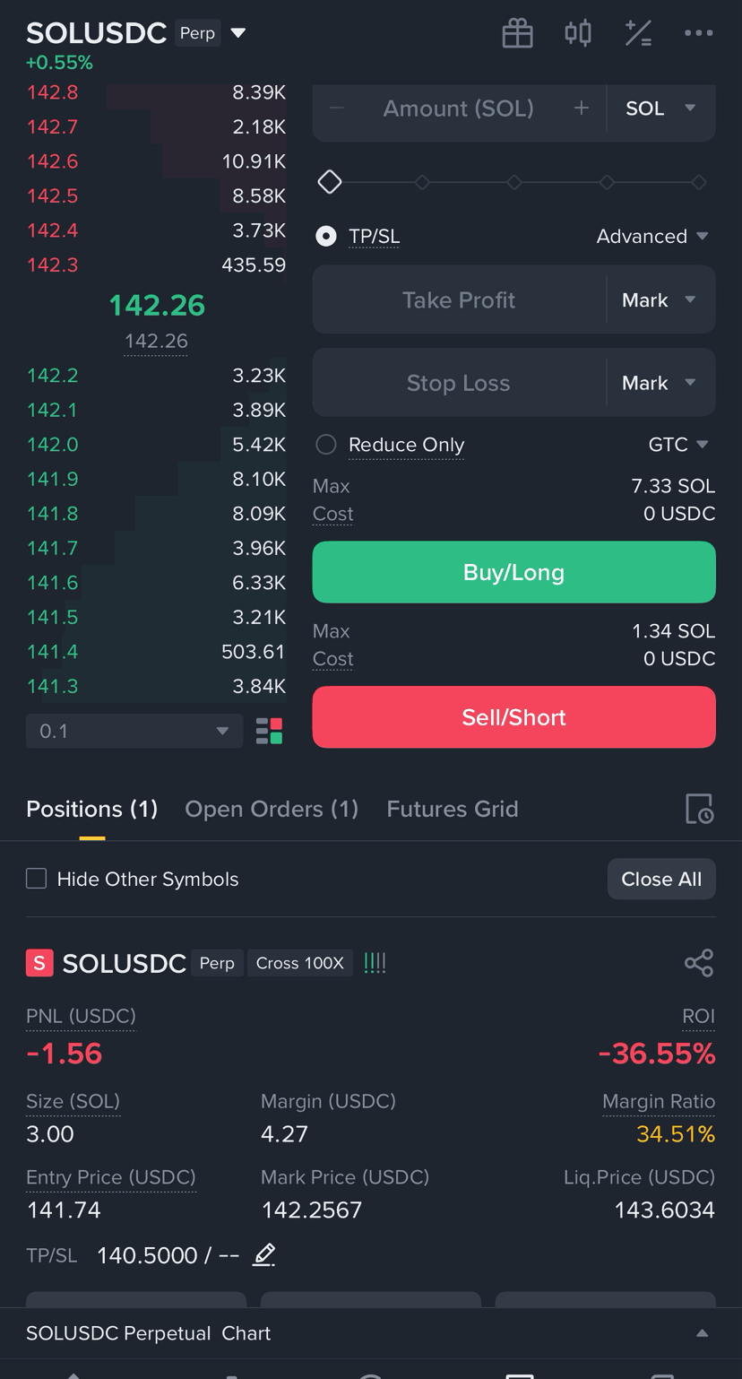Viewport: 742px width, 1379px height.
Task: Open the GTC time-in-force dropdown
Action: pos(678,445)
